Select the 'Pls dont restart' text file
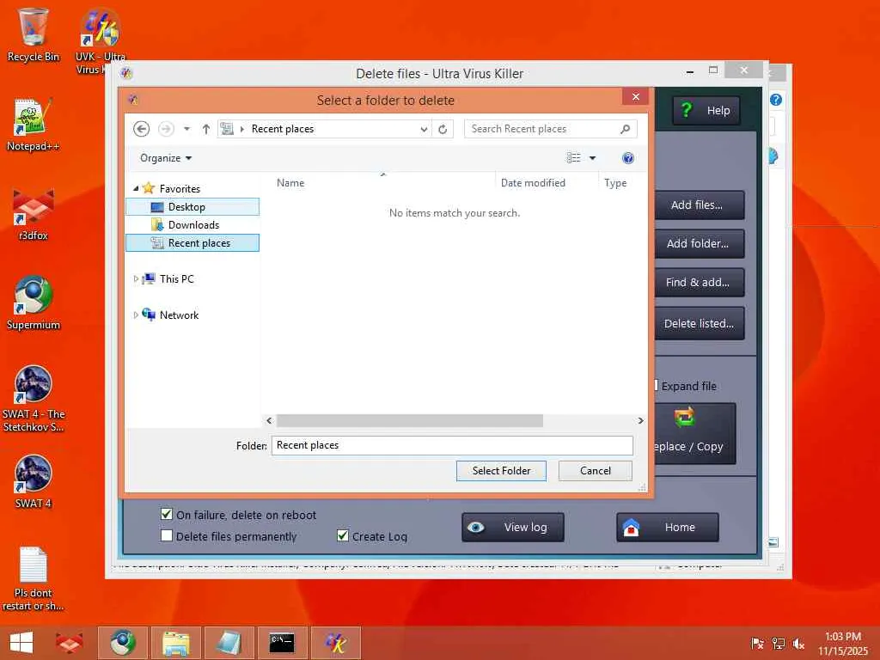The width and height of the screenshot is (880, 660). point(33,578)
